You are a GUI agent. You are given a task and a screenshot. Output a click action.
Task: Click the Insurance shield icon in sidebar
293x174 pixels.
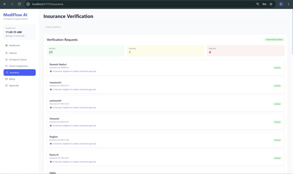[7, 72]
